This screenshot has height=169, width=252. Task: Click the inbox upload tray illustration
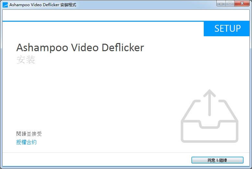pos(210,116)
